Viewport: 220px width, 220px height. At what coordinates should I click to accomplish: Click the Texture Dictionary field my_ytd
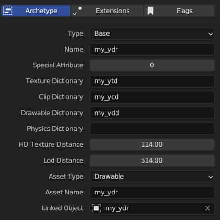point(152,81)
